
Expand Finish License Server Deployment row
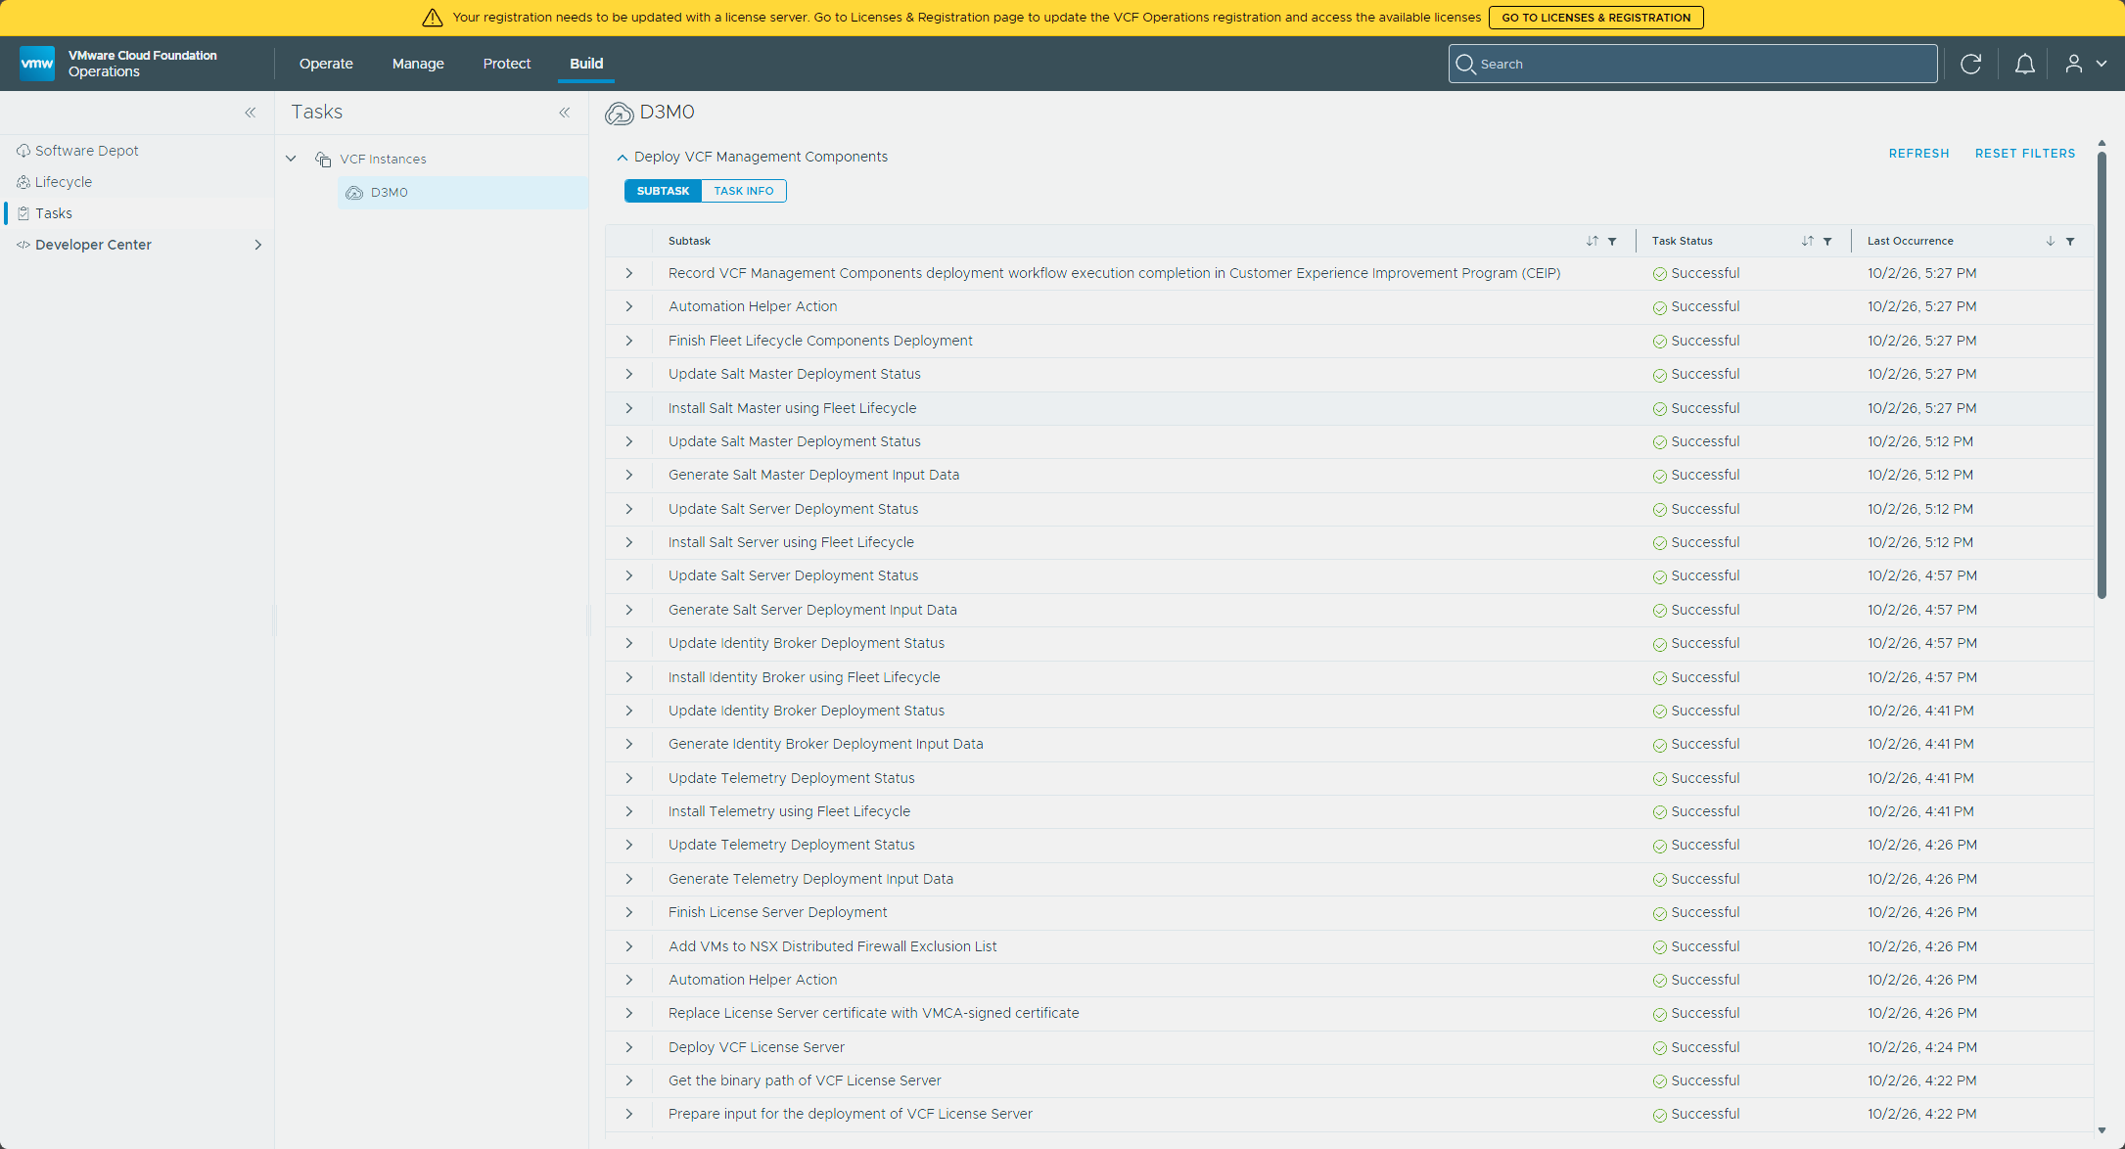click(629, 912)
